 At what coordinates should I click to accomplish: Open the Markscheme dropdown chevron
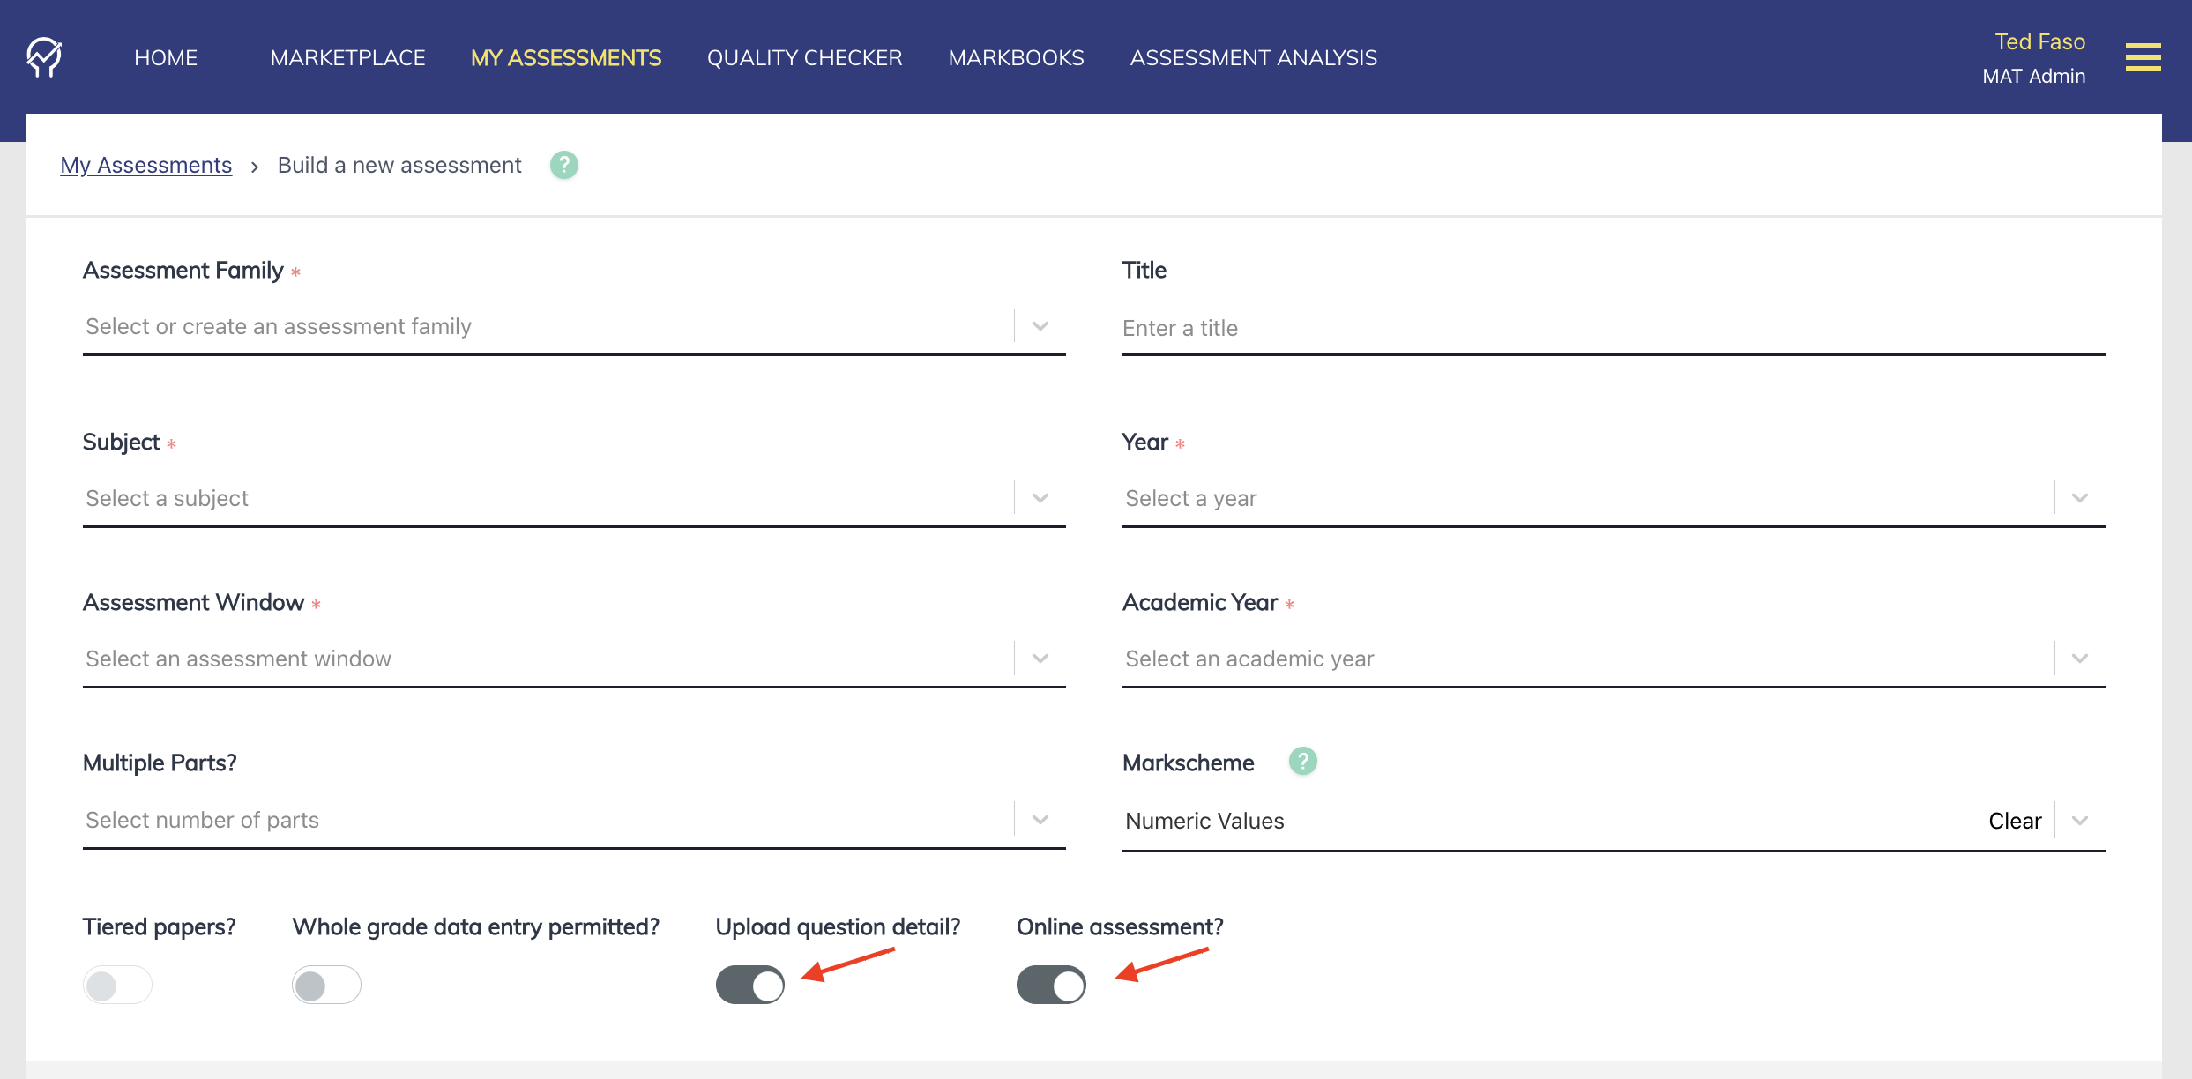click(2079, 819)
